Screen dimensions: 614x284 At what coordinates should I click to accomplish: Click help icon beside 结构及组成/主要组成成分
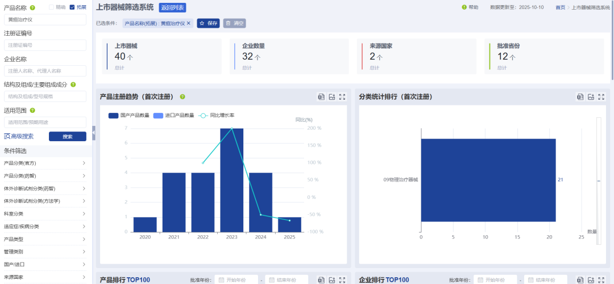pyautogui.click(x=73, y=84)
